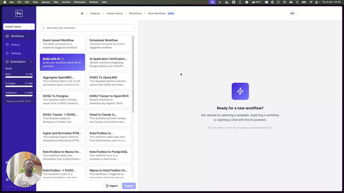
Task: Open Control Center in the menu bar
Action: click(317, 2)
